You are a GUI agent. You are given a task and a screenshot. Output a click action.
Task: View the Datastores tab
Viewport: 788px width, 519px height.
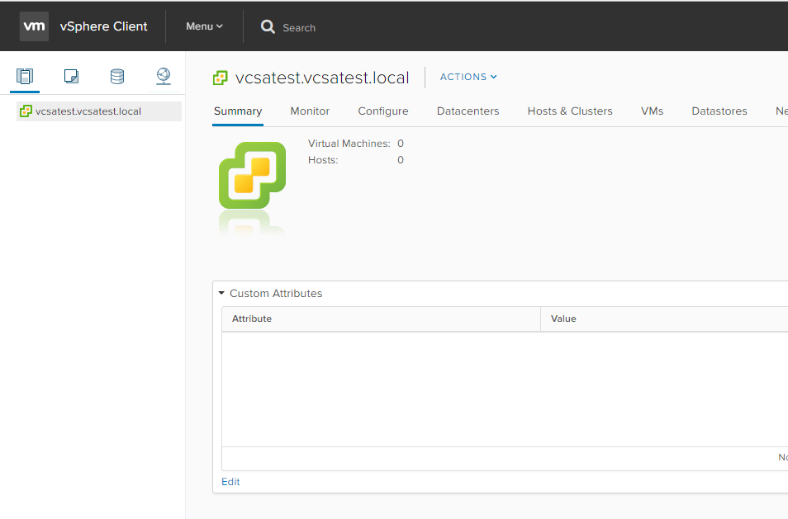click(x=719, y=111)
